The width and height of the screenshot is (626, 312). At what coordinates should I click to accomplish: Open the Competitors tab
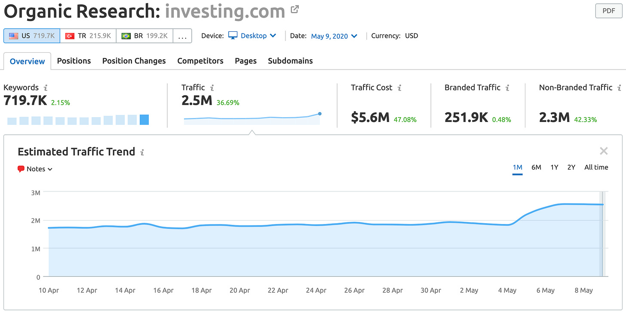point(200,61)
